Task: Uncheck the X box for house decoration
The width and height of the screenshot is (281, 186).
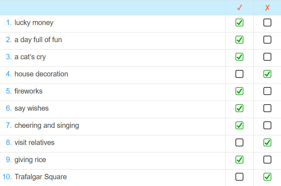Action: 267,74
